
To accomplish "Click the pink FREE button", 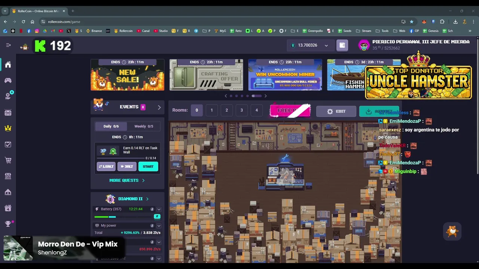I will coord(290,111).
